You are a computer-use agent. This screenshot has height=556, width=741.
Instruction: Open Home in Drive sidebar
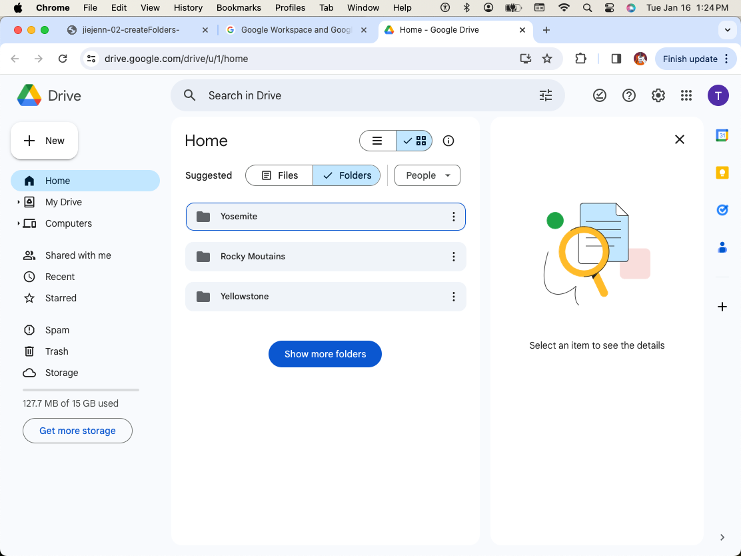85,181
